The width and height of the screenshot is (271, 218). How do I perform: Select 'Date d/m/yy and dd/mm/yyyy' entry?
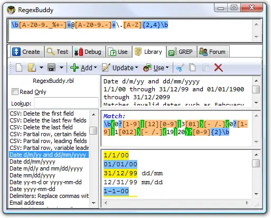coord(49,155)
